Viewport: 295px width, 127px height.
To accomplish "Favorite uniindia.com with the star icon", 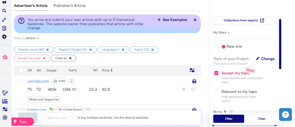I will (x=184, y=89).
